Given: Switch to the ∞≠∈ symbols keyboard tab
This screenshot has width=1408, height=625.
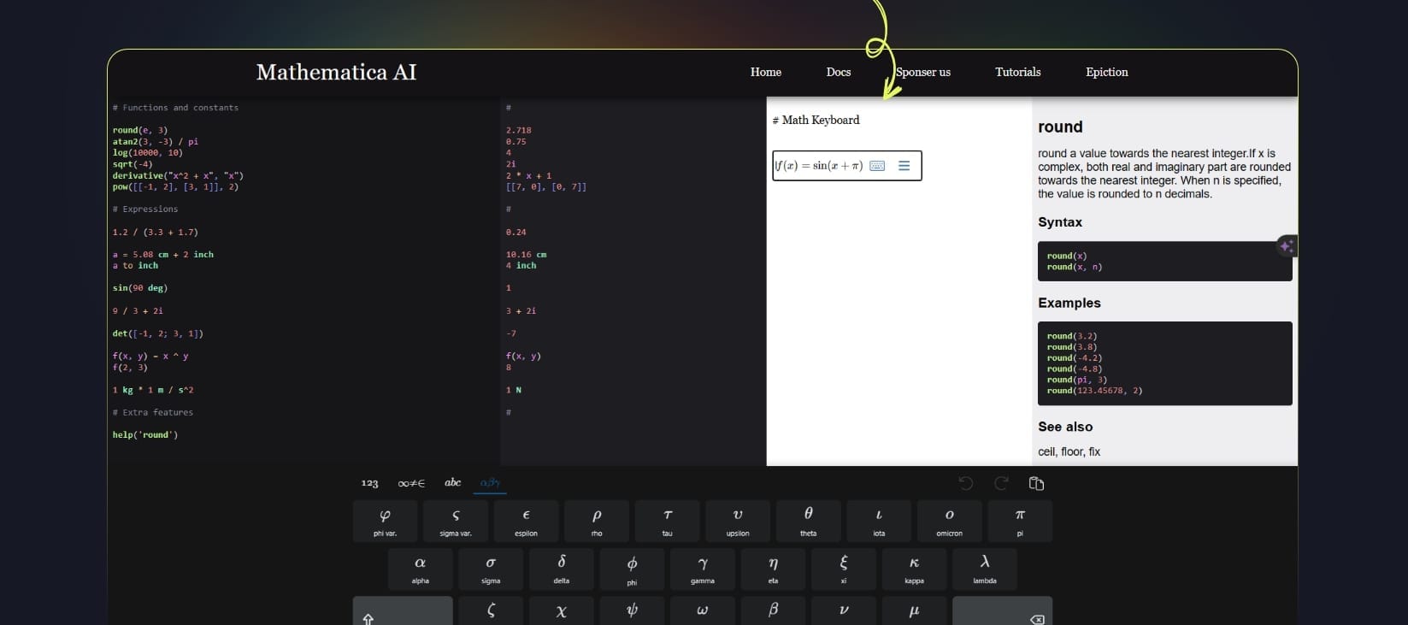Looking at the screenshot, I should point(411,483).
